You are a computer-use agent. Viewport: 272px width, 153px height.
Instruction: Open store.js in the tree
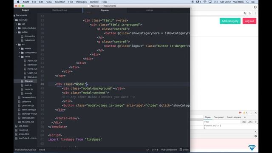click(28, 93)
